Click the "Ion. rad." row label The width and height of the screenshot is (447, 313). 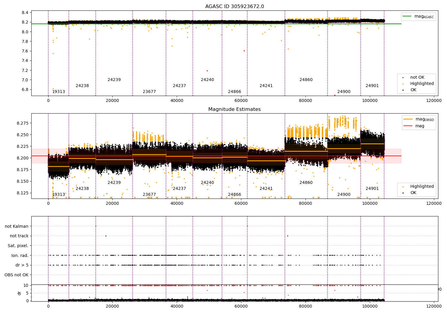pos(20,255)
